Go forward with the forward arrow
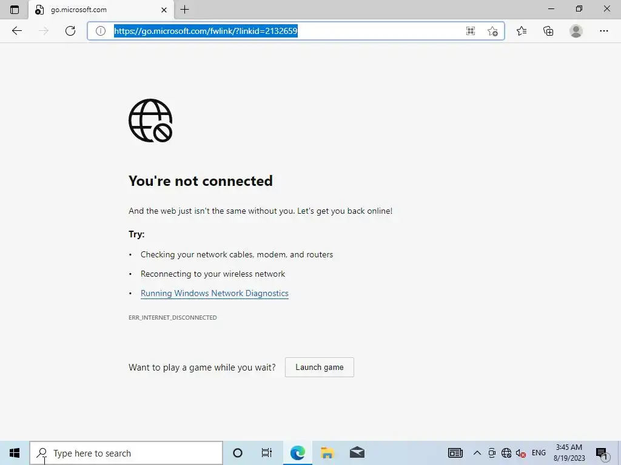Screen dimensions: 621x465 44,31
